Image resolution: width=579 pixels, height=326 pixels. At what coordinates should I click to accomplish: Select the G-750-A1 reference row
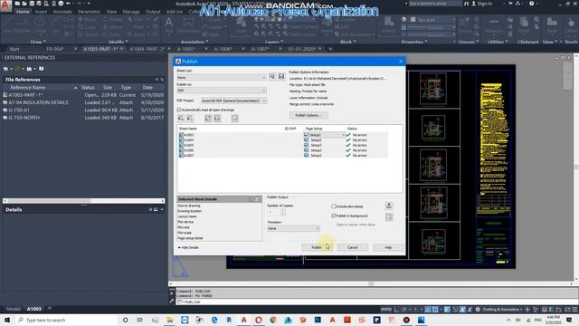(x=83, y=110)
